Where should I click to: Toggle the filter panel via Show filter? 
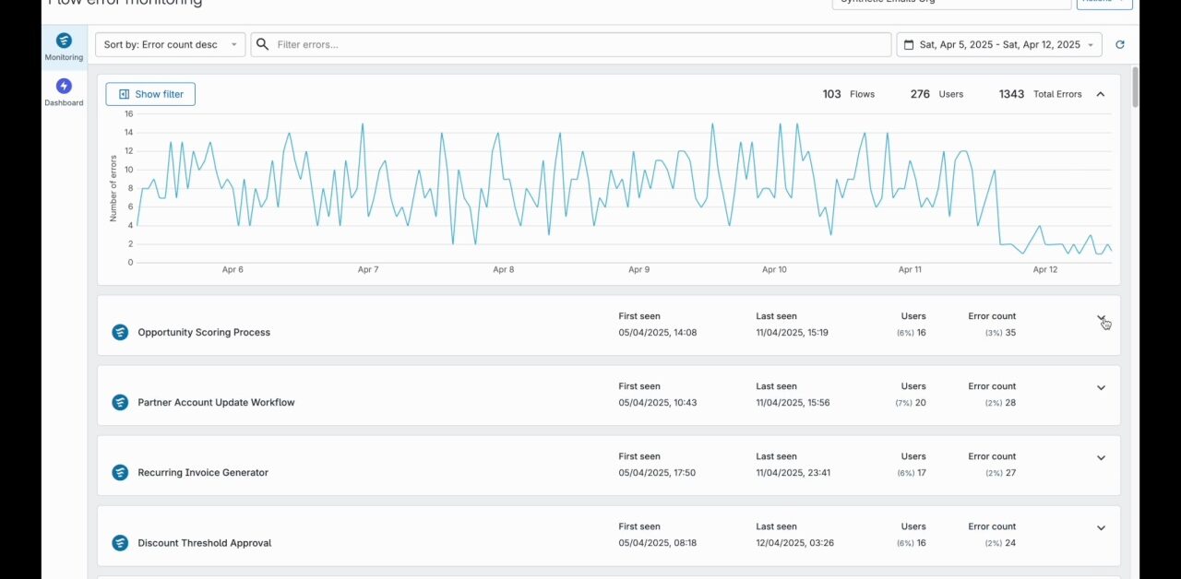click(x=150, y=93)
